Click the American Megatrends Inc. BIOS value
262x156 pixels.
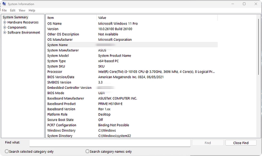tap(131, 77)
